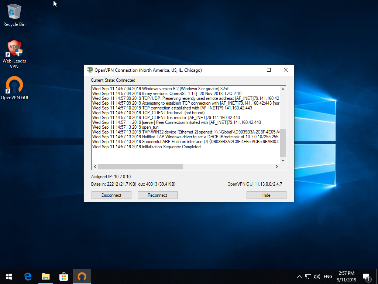The height and width of the screenshot is (284, 378).
Task: Click the log's vertical scroll down arrow
Action: [x=283, y=160]
